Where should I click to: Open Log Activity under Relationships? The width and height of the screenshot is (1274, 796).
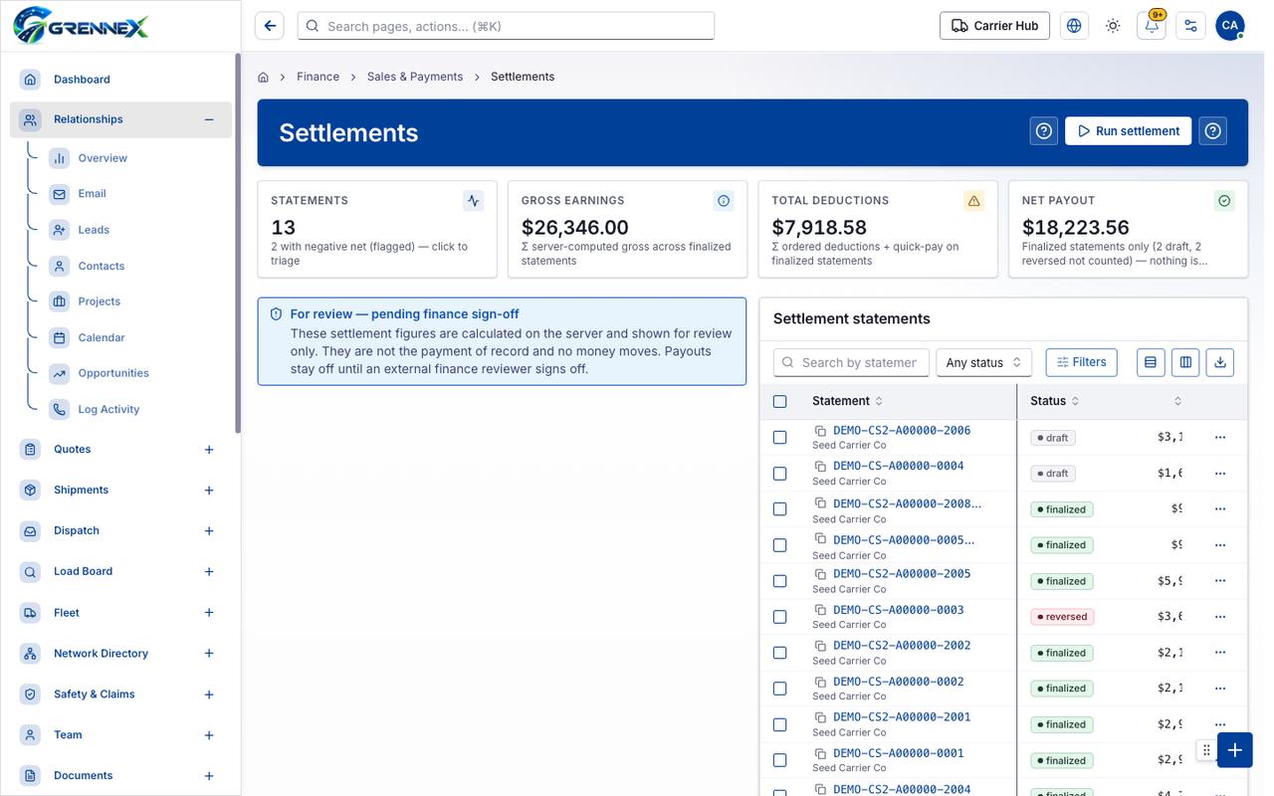point(108,409)
